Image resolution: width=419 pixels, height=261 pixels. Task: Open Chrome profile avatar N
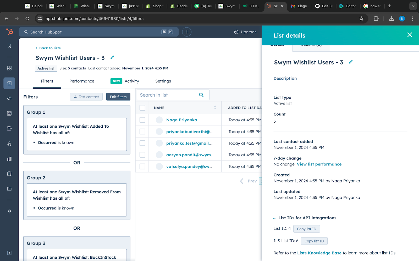pos(402,19)
